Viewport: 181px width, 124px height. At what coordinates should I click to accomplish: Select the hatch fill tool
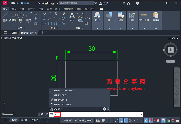pyautogui.click(x=35, y=23)
